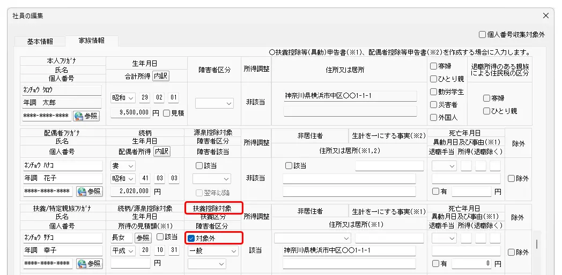Toggle the 災害者 checkbox
Image resolution: width=562 pixels, height=275 pixels.
tap(433, 104)
